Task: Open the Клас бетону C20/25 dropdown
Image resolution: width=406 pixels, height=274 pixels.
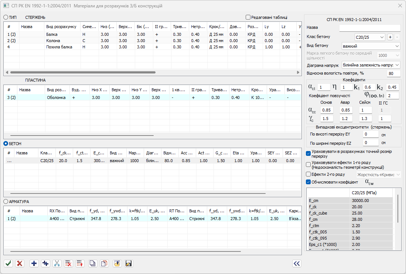Action: [x=369, y=37]
